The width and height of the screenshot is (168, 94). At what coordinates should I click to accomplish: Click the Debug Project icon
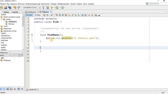click(57, 8)
